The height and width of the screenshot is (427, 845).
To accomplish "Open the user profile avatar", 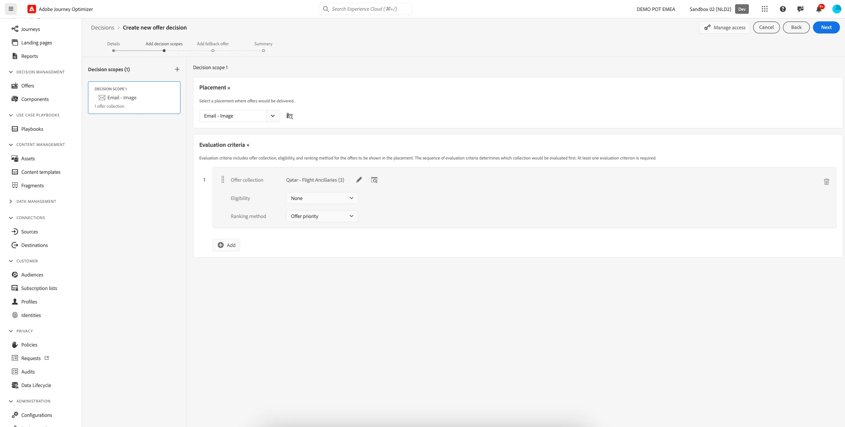I will [837, 9].
